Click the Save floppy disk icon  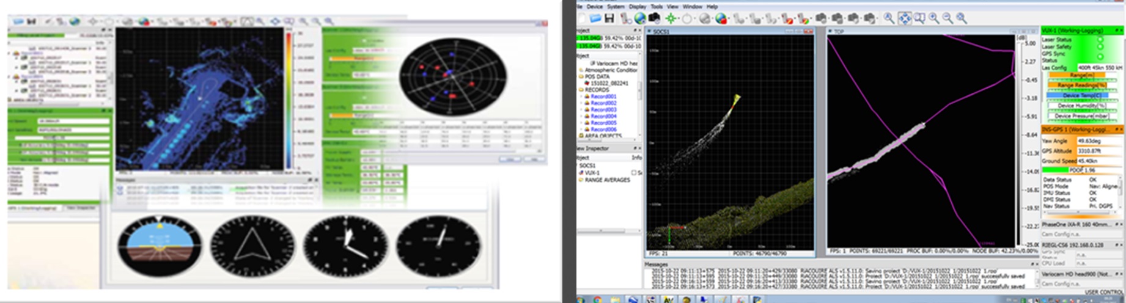pyautogui.click(x=609, y=19)
